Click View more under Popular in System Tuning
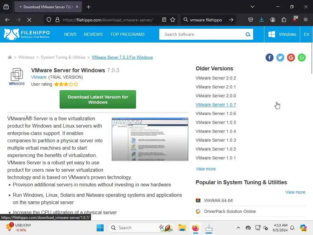The image size is (313, 235). [295, 192]
